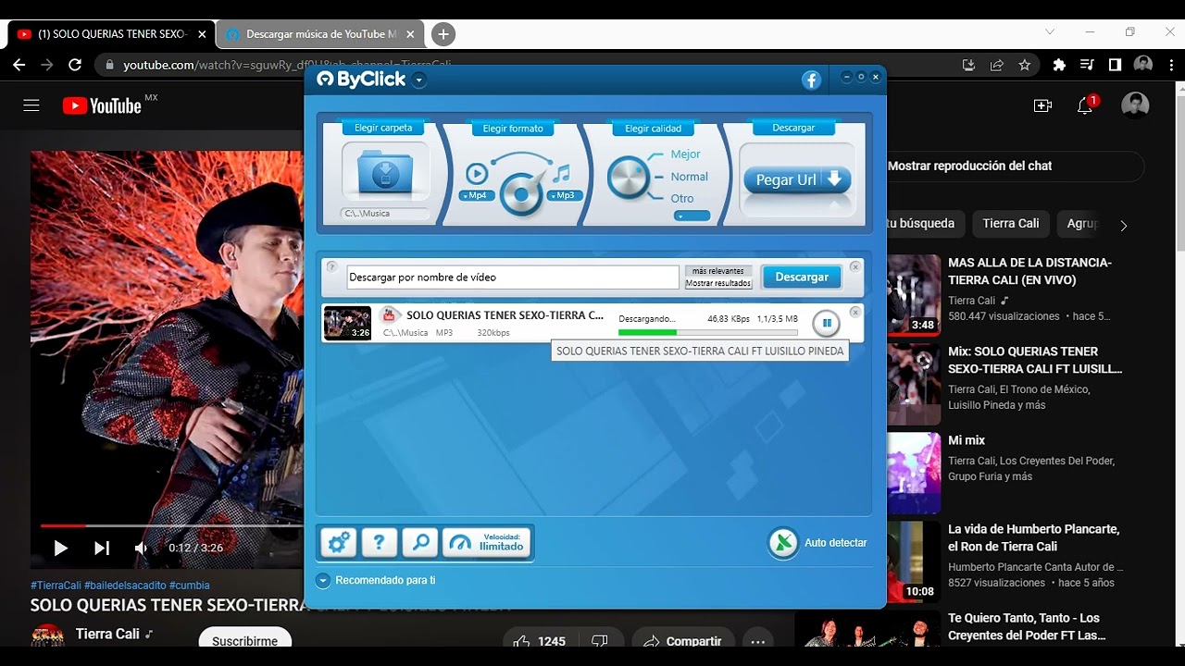Image resolution: width=1185 pixels, height=666 pixels.
Task: Open YouTube create video icon
Action: click(x=1042, y=105)
